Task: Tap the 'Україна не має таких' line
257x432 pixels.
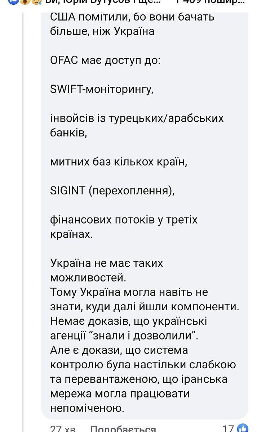Action: pos(107,263)
